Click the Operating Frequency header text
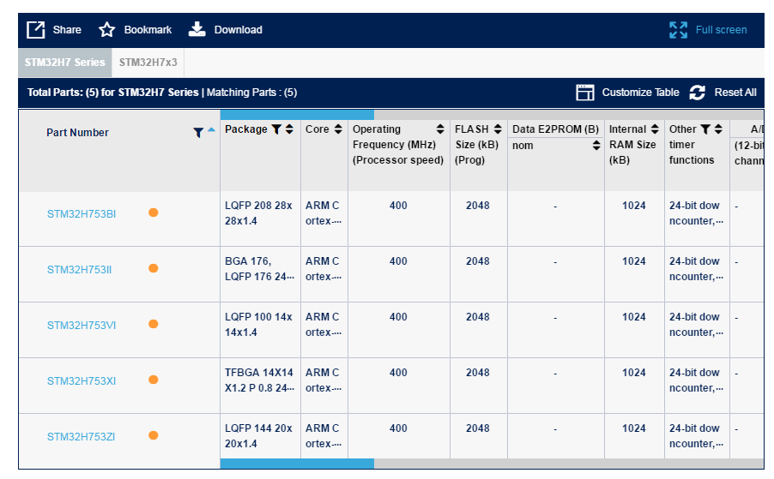Image resolution: width=774 pixels, height=479 pixels. 398,145
